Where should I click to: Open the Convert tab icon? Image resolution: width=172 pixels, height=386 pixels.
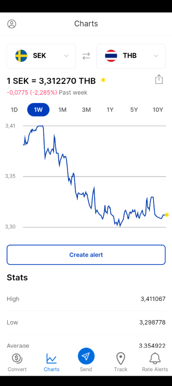pyautogui.click(x=17, y=358)
